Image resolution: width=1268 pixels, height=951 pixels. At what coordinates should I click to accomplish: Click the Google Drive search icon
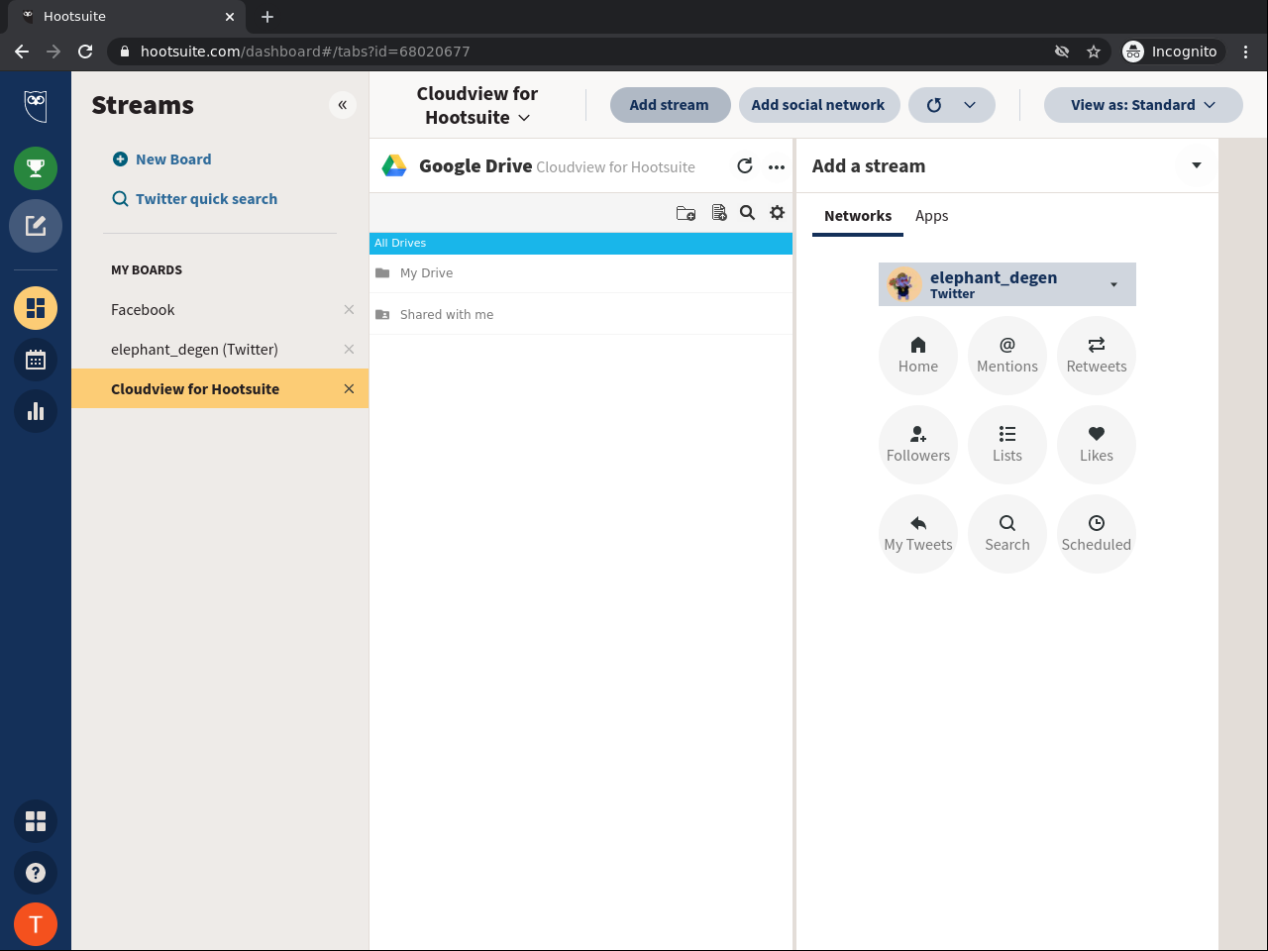click(748, 213)
